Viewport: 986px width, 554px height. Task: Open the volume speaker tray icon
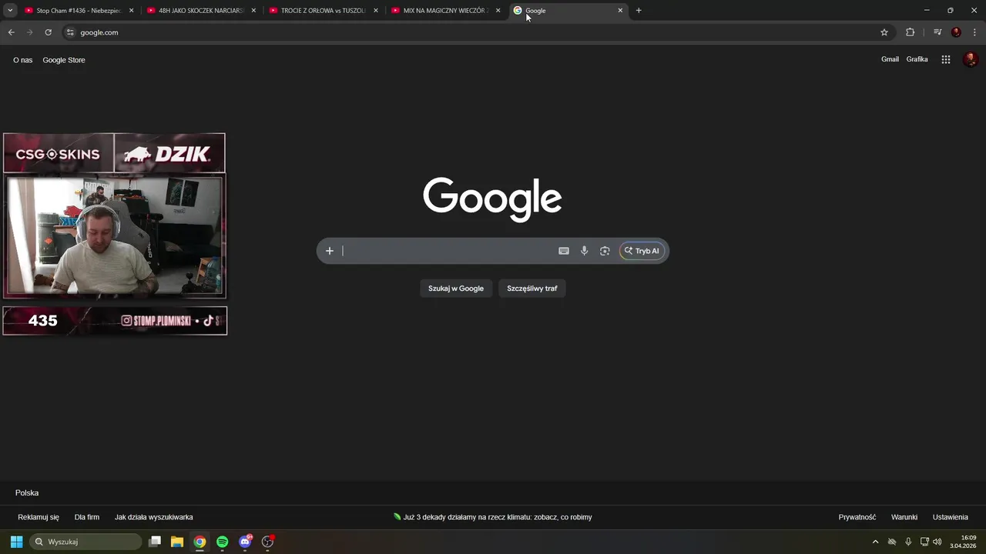[x=937, y=542]
